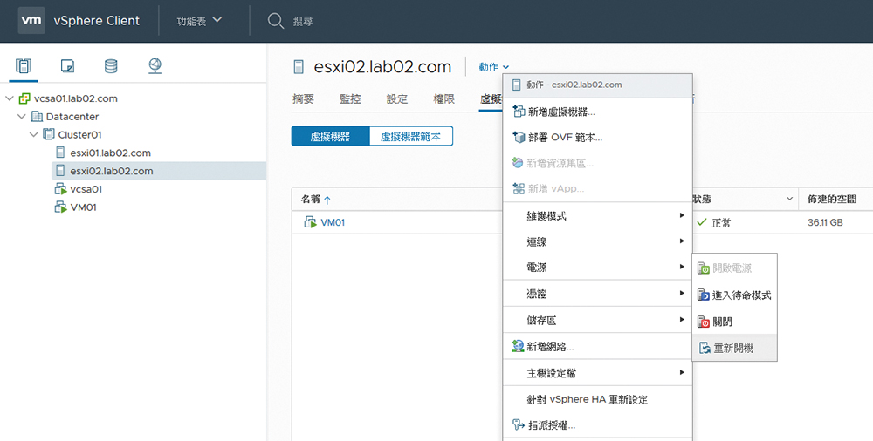The height and width of the screenshot is (441, 873).
Task: Click the 重新開機 reboot icon
Action: click(705, 348)
